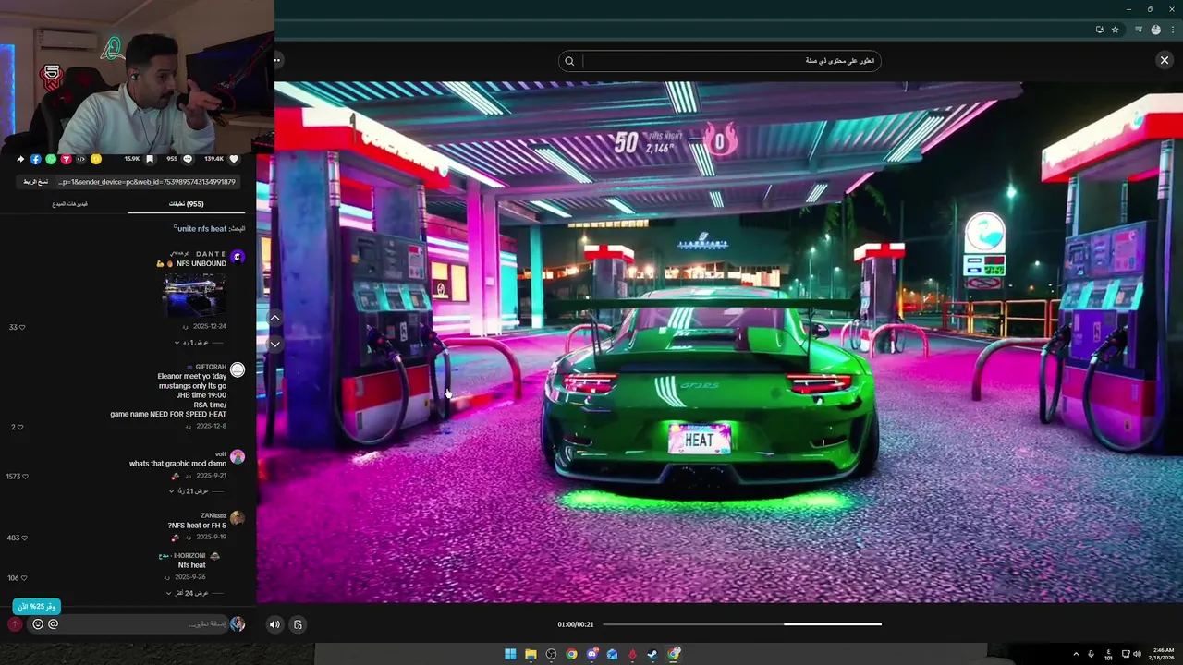The height and width of the screenshot is (665, 1183).
Task: Reply to DANTE's comment dated 2025-12-24
Action: pyautogui.click(x=186, y=327)
